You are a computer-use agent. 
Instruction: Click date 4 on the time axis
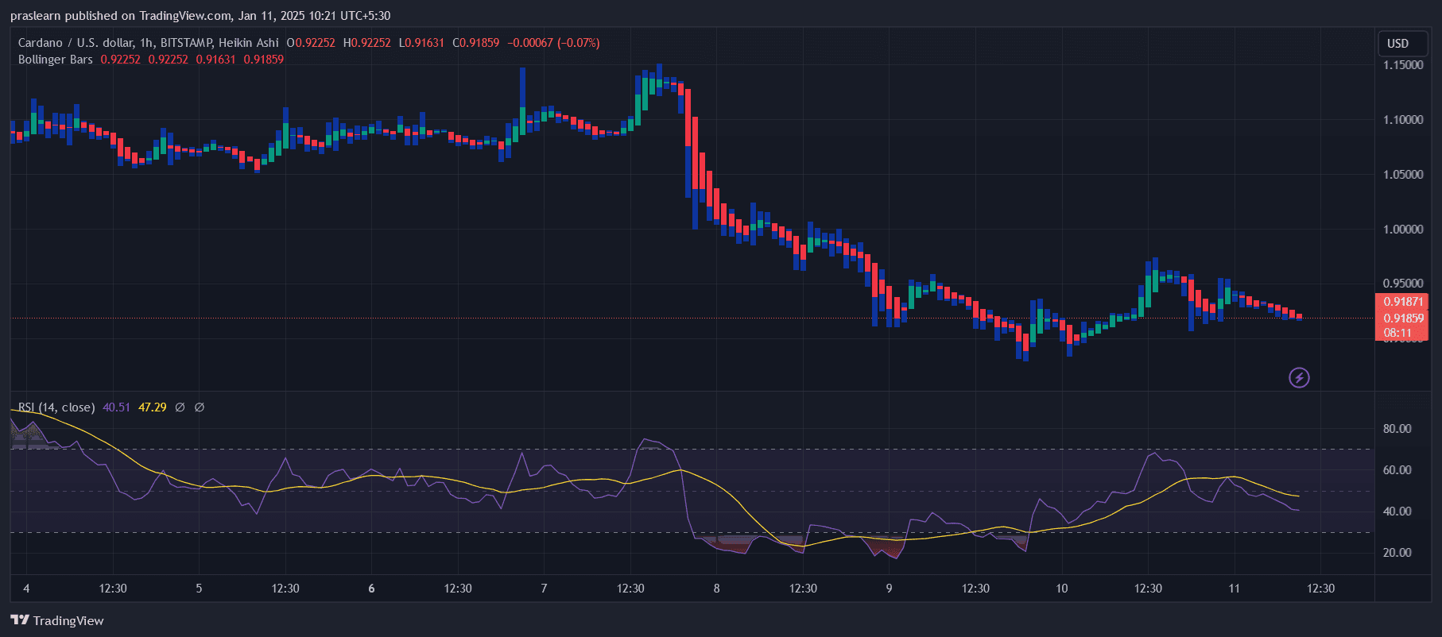pos(26,589)
